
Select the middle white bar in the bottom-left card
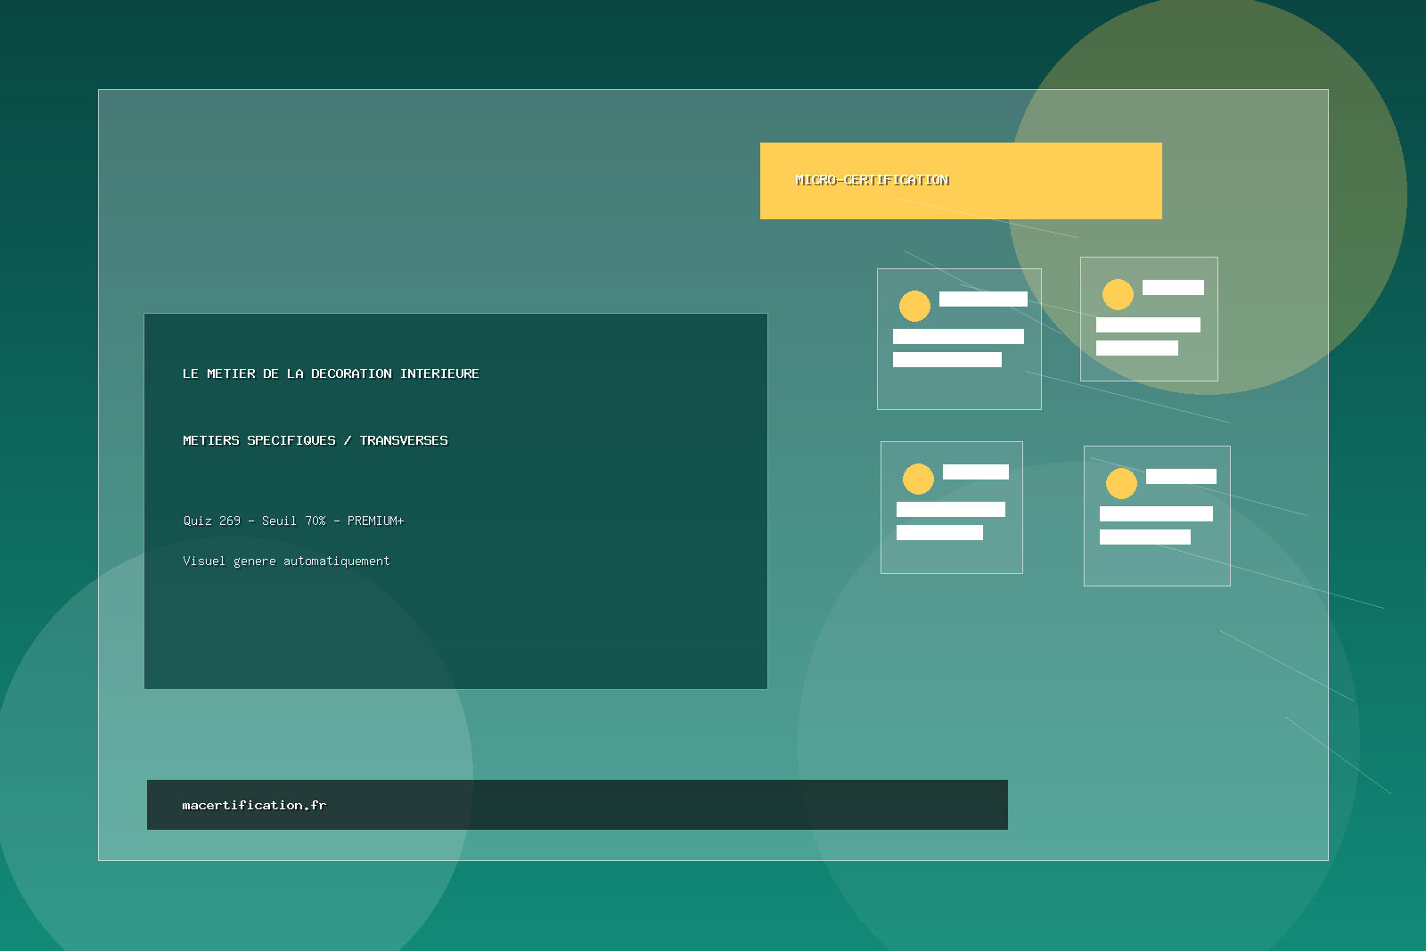(951, 509)
